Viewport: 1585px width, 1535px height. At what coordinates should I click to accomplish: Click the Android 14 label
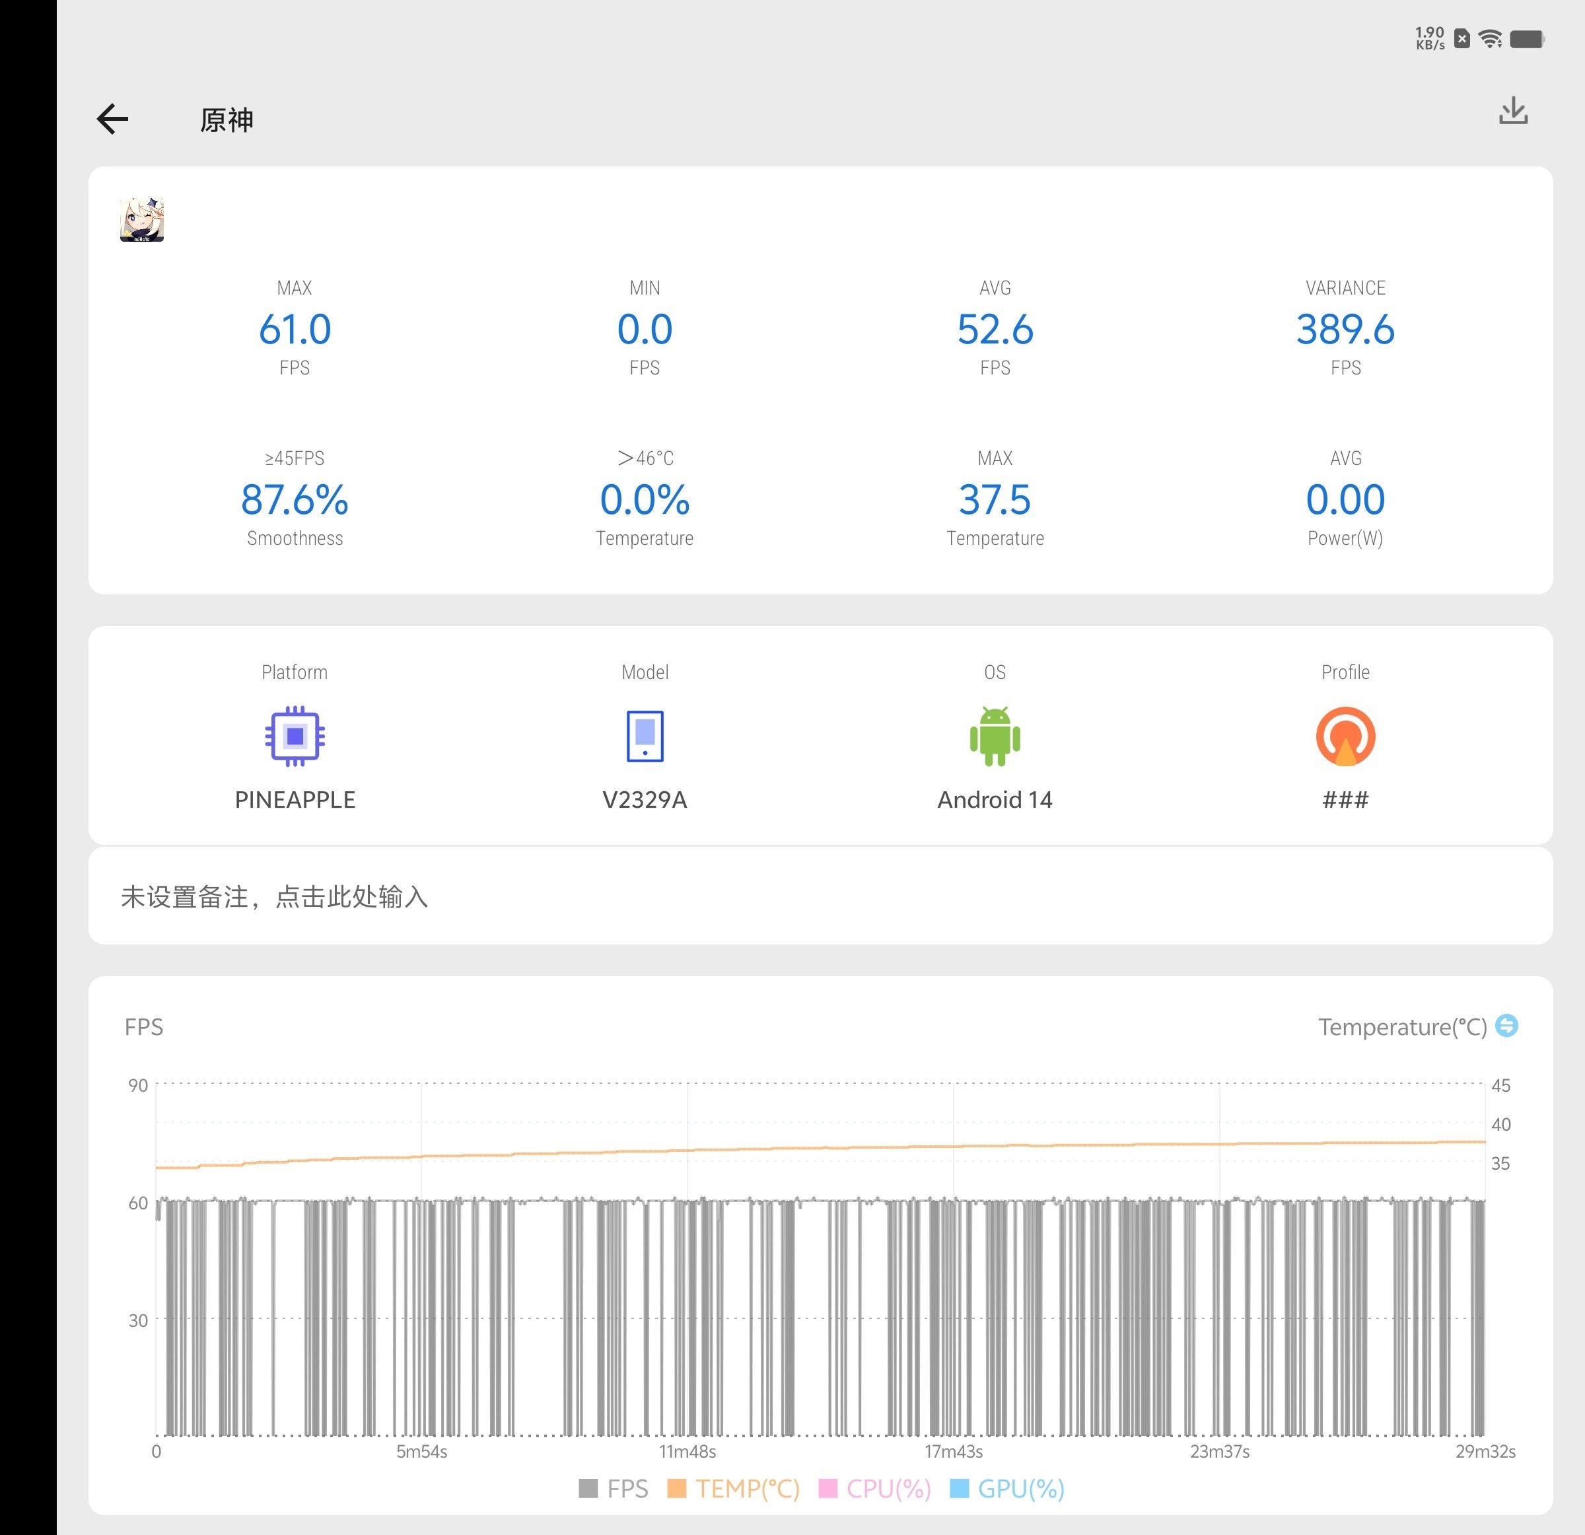tap(995, 800)
